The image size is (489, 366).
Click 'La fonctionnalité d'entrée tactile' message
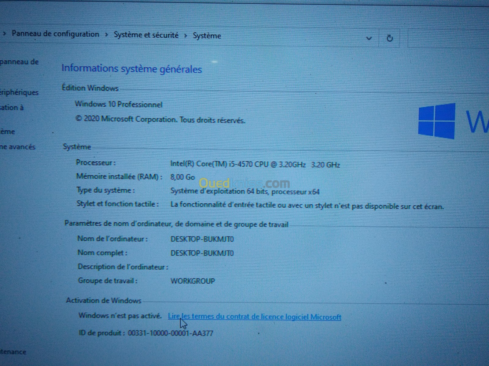(x=307, y=206)
